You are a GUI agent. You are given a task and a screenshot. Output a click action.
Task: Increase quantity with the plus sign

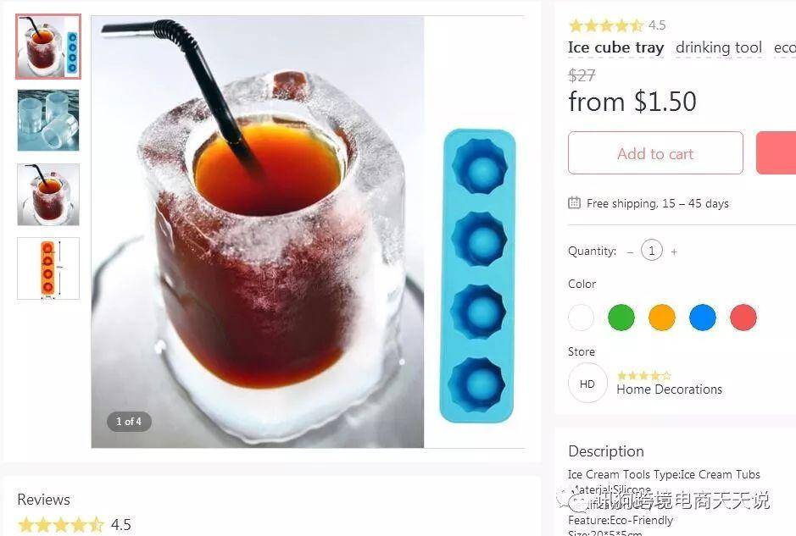[674, 251]
